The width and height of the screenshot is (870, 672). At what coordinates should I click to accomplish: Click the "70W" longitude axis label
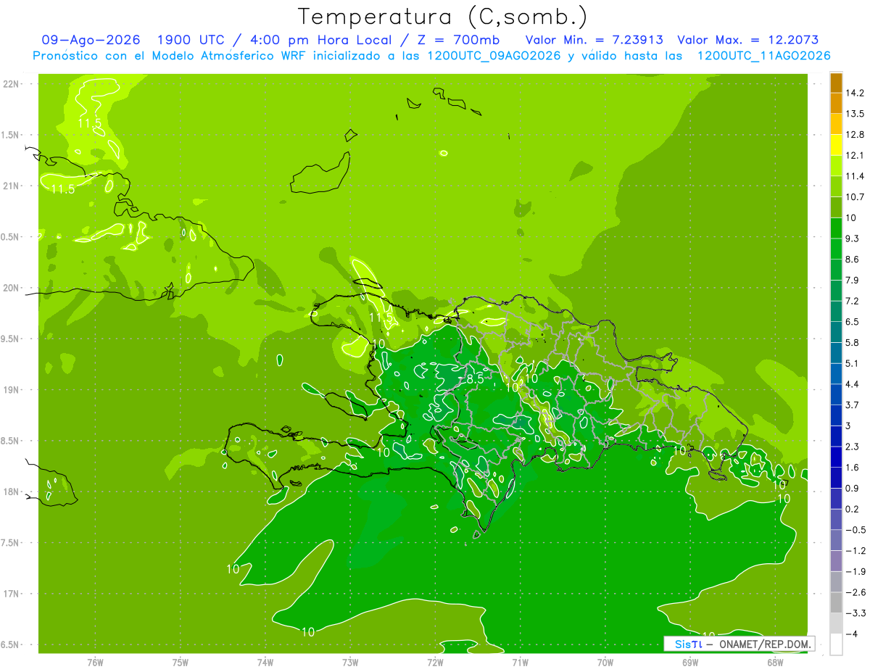pyautogui.click(x=605, y=662)
